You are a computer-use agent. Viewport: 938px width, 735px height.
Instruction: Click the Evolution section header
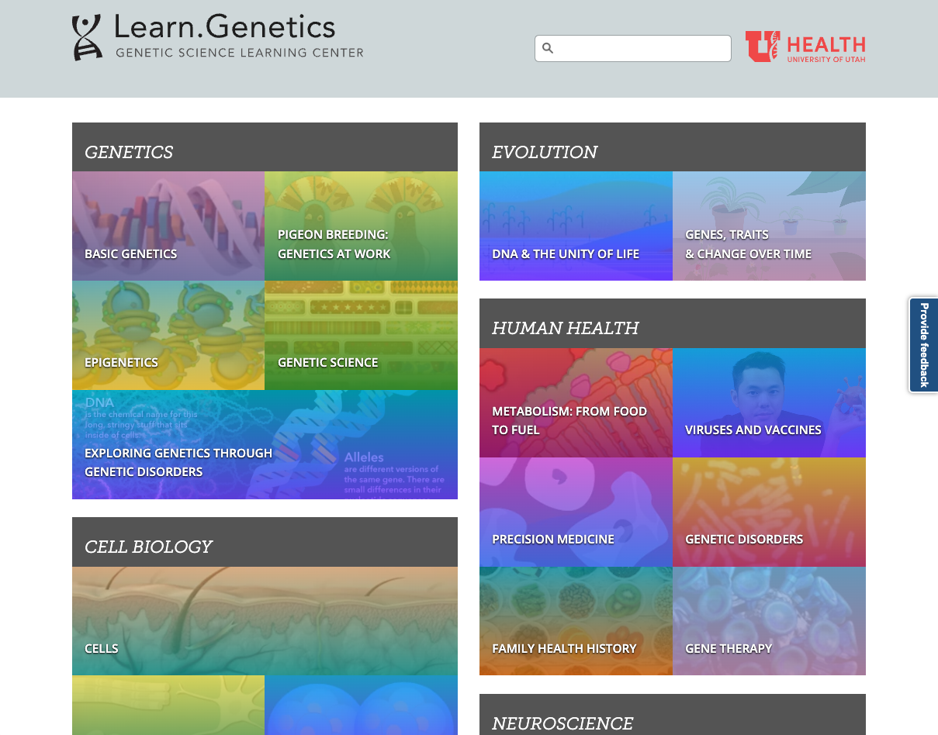pyautogui.click(x=673, y=147)
